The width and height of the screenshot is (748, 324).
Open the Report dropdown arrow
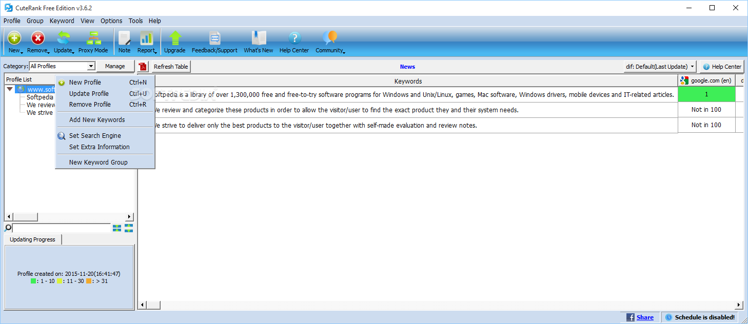[156, 52]
